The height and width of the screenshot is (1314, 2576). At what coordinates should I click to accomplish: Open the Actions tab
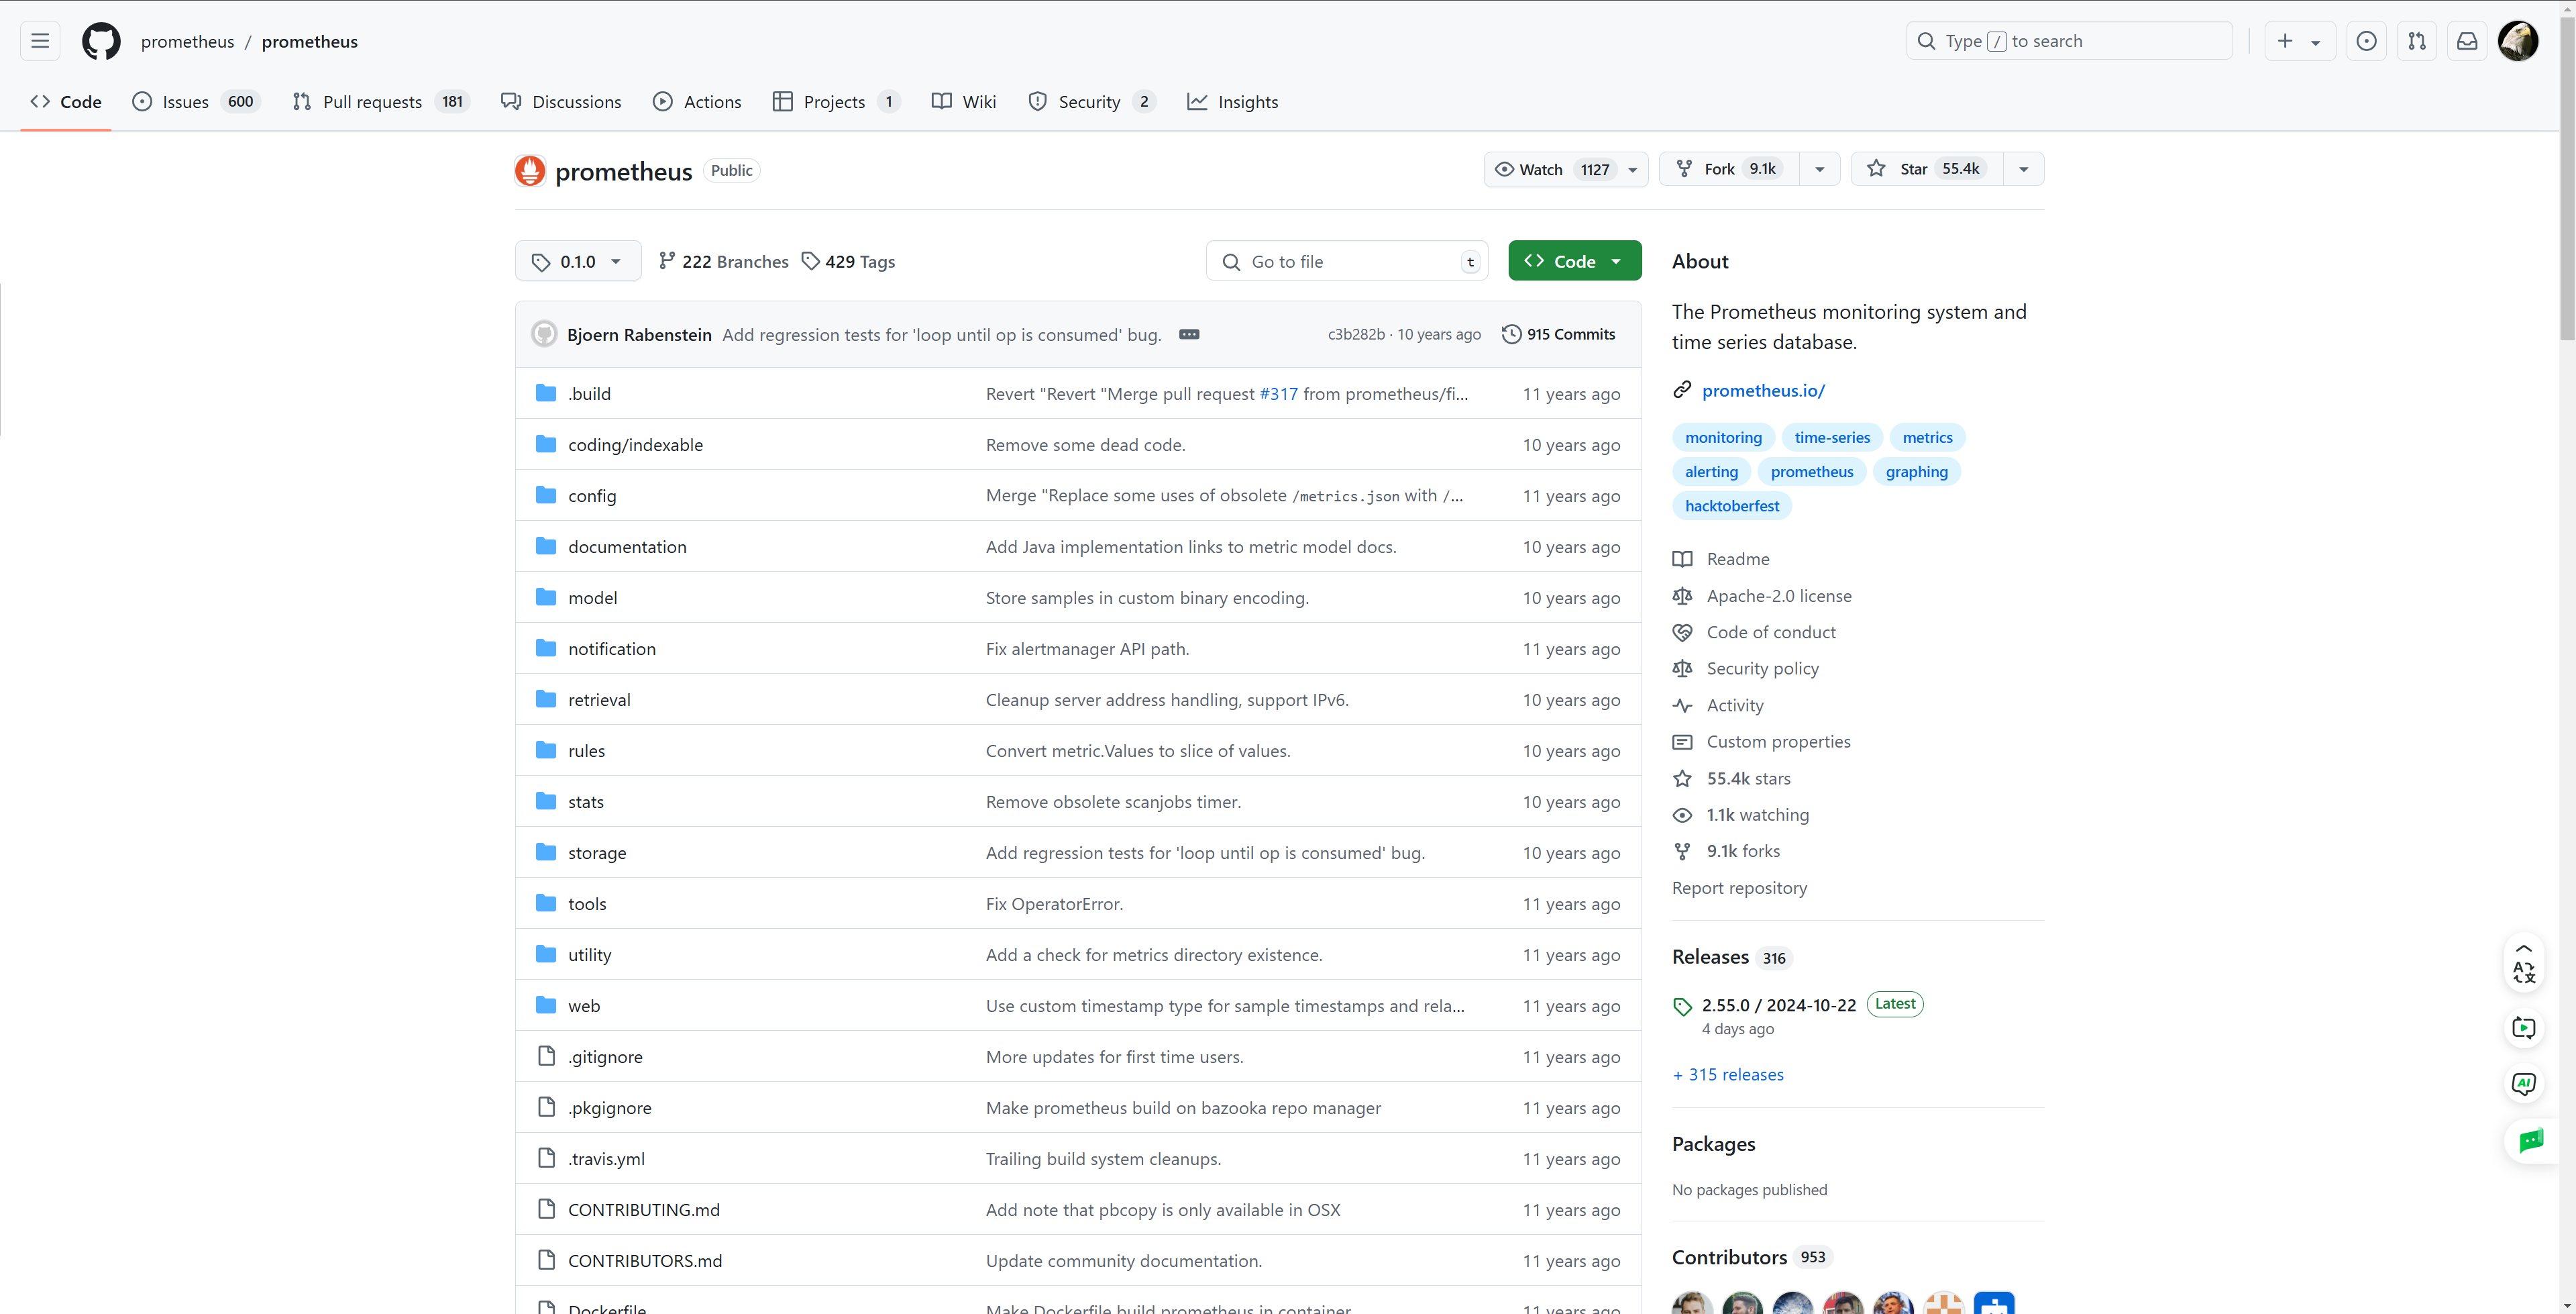click(697, 102)
